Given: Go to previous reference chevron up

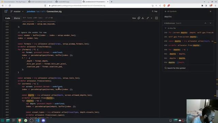Looking at the screenshot, I should (x=205, y=23).
